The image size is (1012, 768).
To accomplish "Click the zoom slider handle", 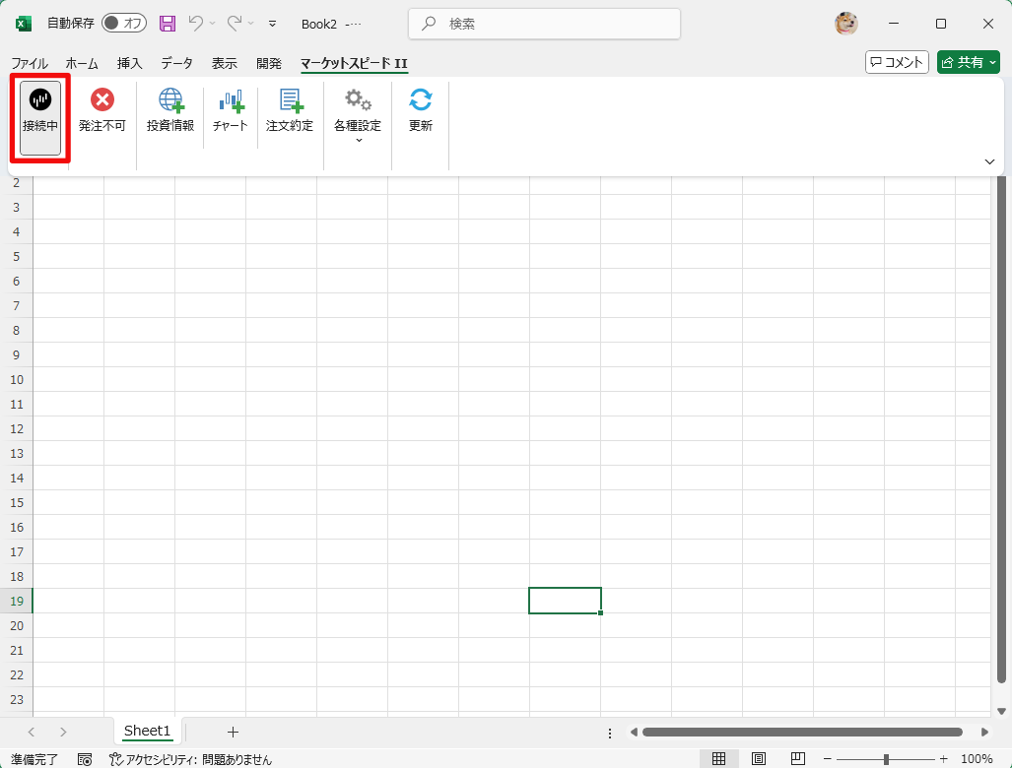I will point(887,759).
